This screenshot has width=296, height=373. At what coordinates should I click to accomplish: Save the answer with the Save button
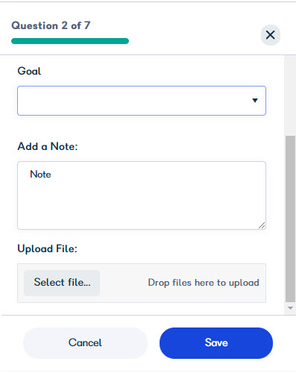coord(216,343)
